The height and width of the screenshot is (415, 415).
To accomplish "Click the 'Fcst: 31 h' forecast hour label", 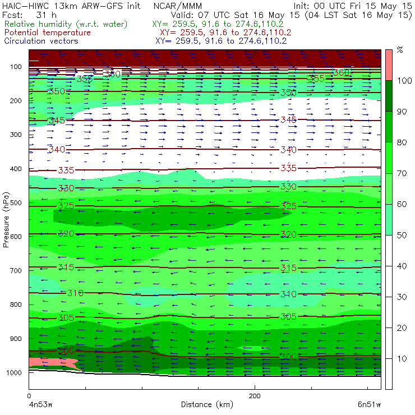I will click(x=29, y=15).
